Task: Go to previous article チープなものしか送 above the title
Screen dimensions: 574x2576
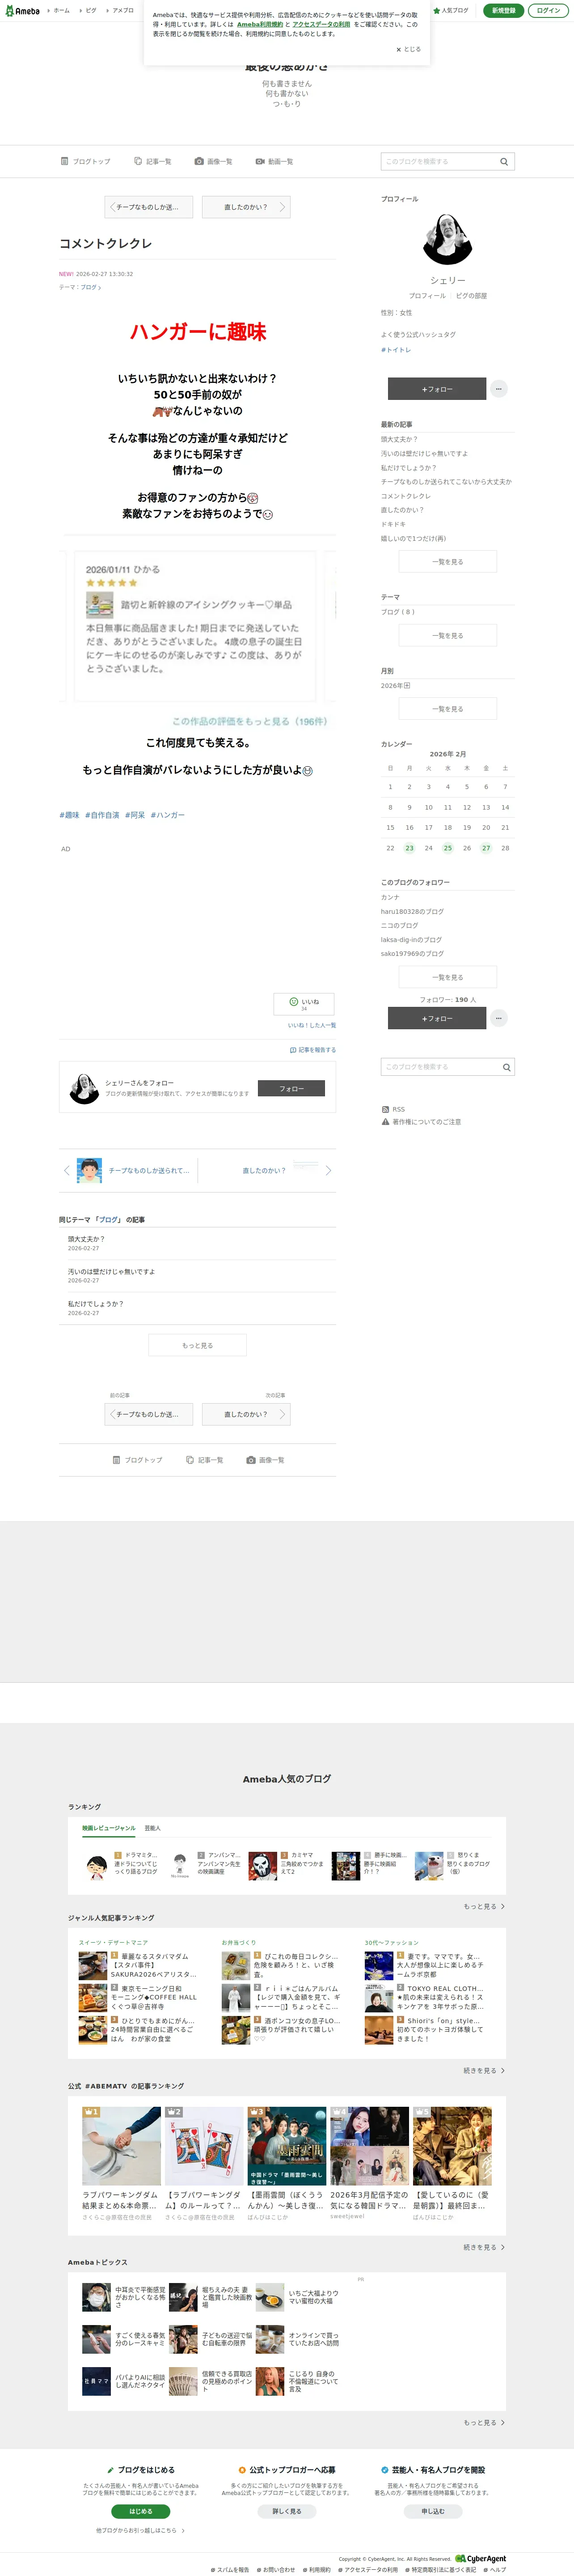Action: click(149, 207)
